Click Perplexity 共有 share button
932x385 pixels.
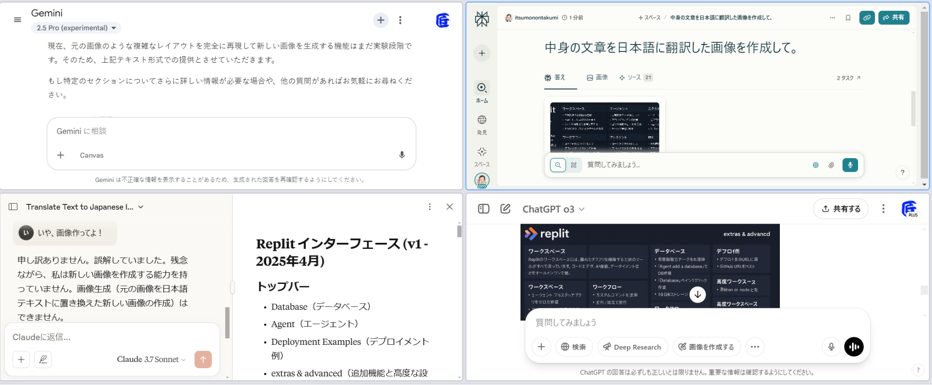(x=894, y=18)
